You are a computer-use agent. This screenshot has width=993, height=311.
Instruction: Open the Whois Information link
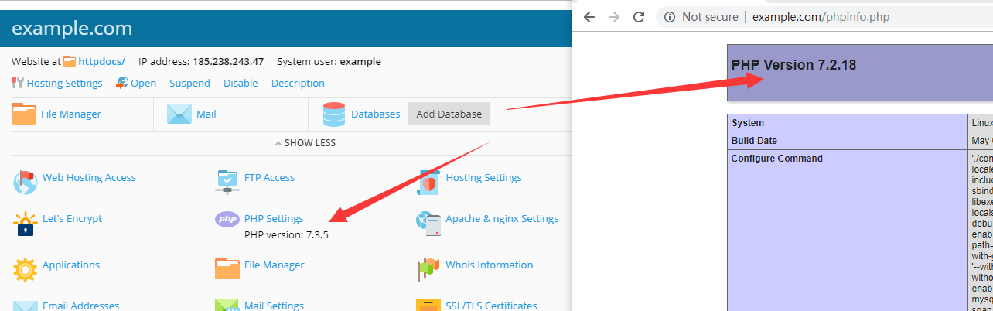click(x=490, y=265)
